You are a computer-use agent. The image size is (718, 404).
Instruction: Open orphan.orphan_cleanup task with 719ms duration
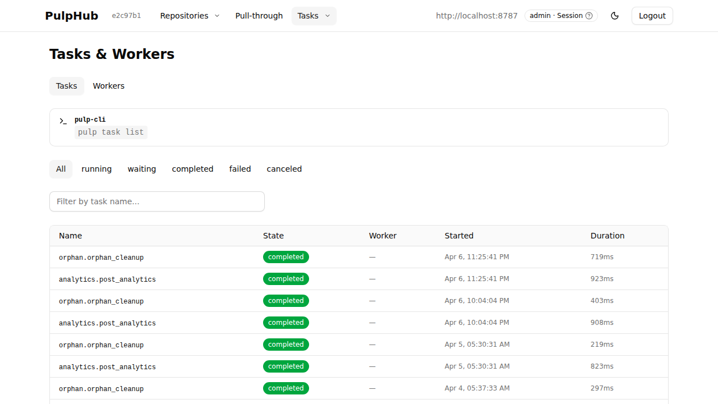point(102,258)
